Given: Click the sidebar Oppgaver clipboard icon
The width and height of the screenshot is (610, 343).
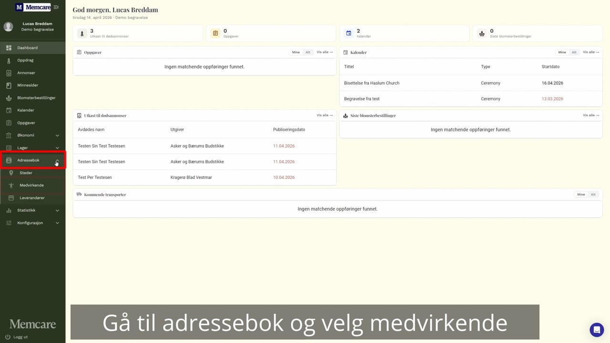Looking at the screenshot, I should 9,123.
